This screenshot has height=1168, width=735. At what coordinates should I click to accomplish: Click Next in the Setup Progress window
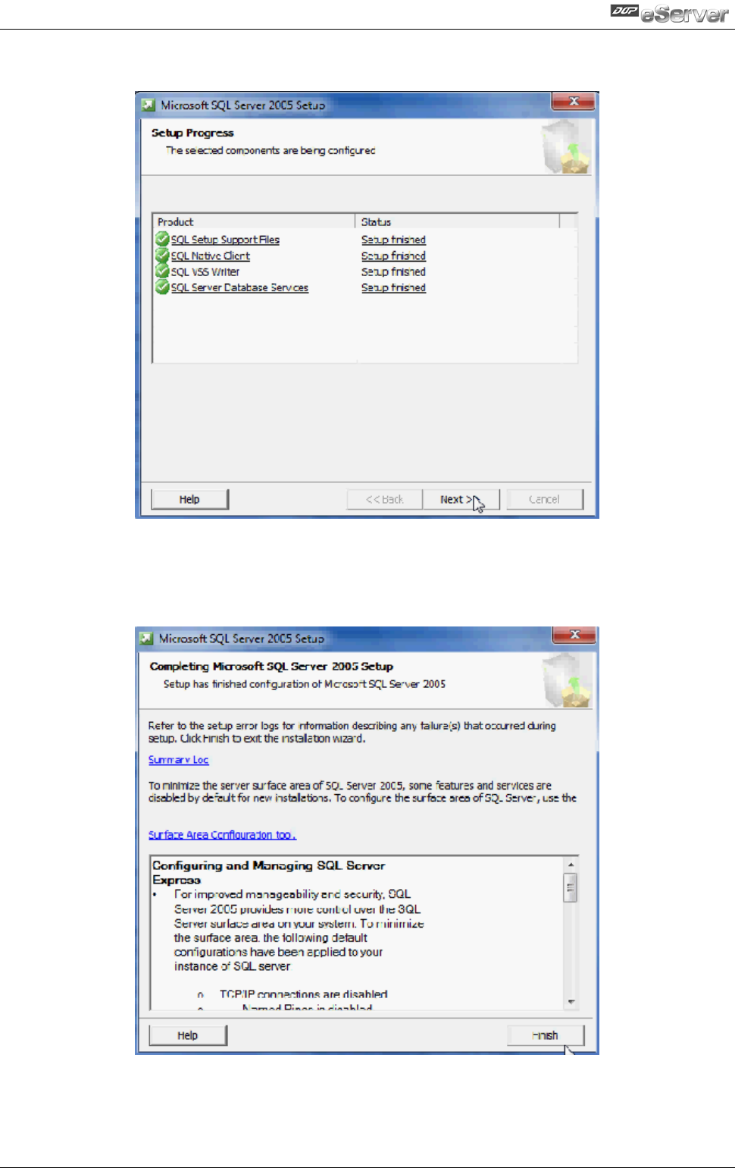tap(461, 499)
